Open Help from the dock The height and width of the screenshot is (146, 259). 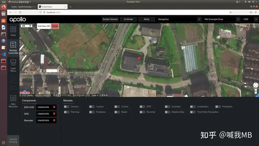click(x=4, y=41)
